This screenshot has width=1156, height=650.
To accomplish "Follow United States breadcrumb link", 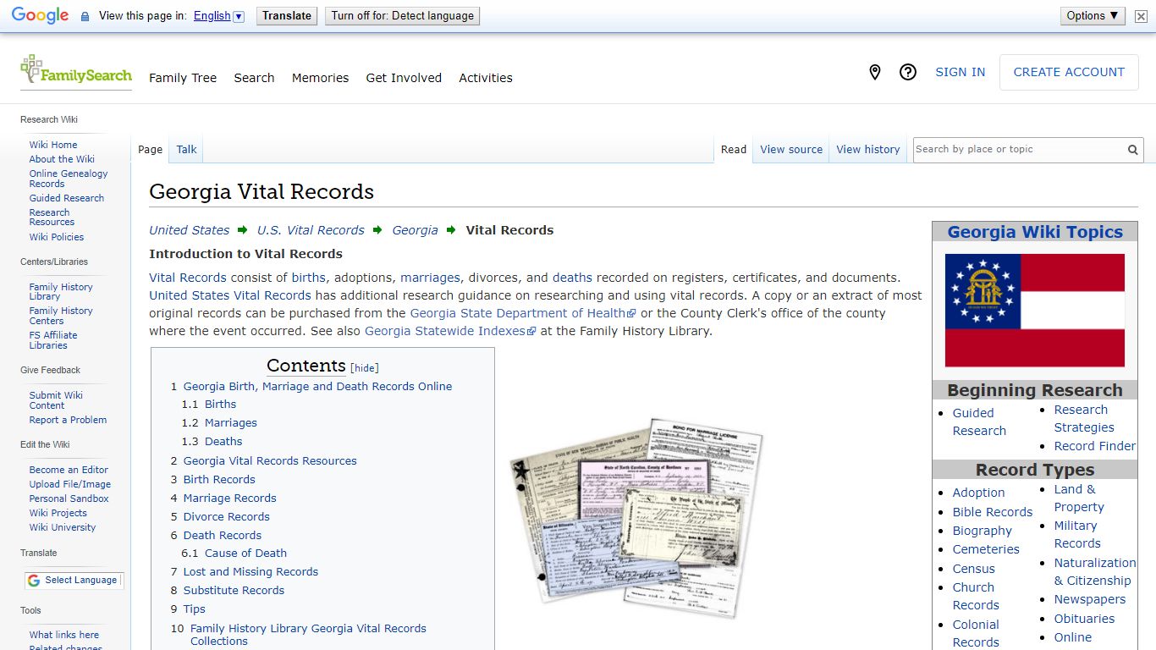I will click(x=190, y=230).
